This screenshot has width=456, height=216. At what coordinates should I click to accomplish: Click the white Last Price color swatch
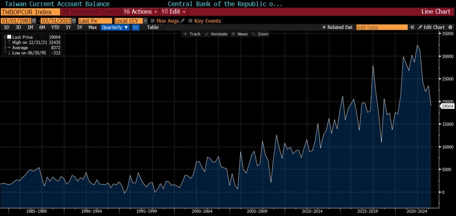click(9, 37)
